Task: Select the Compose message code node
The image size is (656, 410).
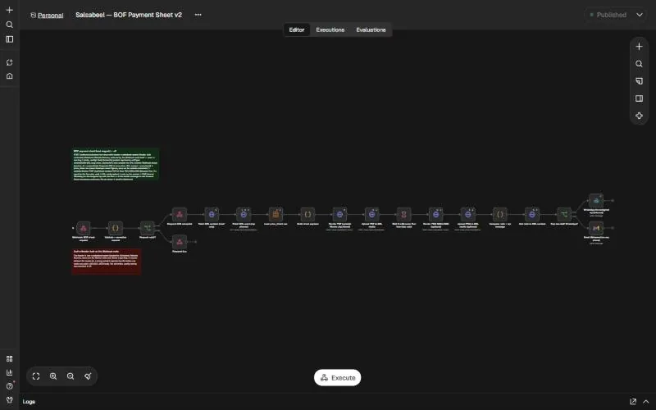Action: (500, 214)
